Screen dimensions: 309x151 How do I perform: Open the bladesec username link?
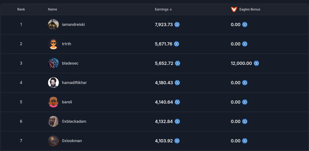[70, 63]
